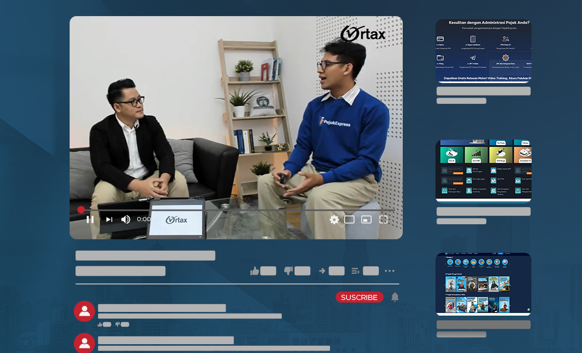This screenshot has width=582, height=353.
Task: Open the middle sidebar video thumbnail
Action: pos(483,170)
